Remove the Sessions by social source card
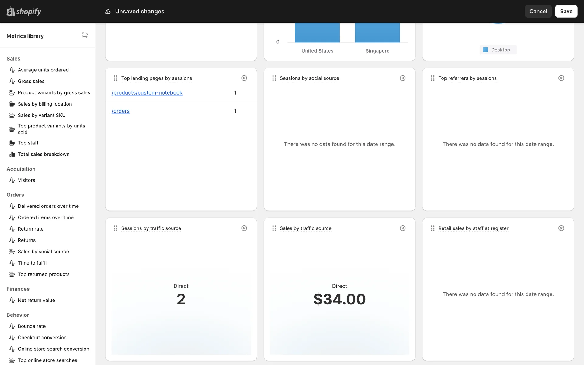The image size is (584, 365). click(x=402, y=78)
